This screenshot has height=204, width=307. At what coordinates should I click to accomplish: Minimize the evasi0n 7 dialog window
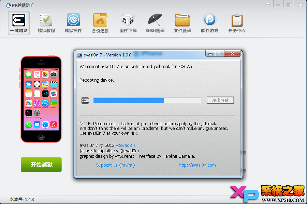210,54
